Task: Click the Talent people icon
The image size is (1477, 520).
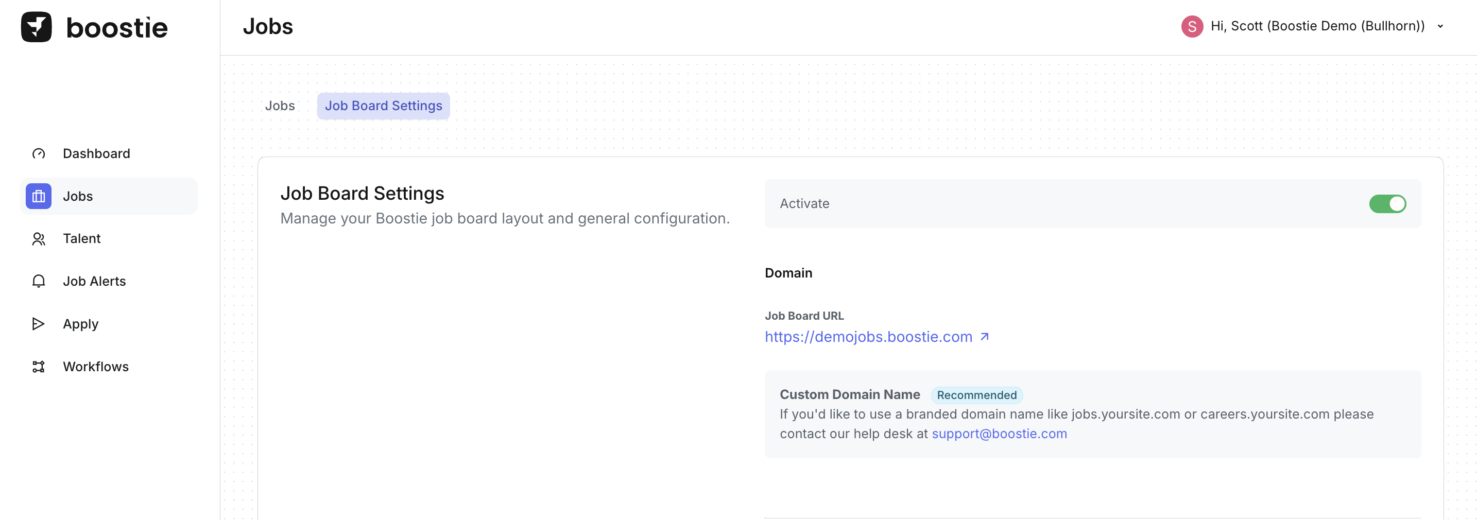Action: click(39, 238)
